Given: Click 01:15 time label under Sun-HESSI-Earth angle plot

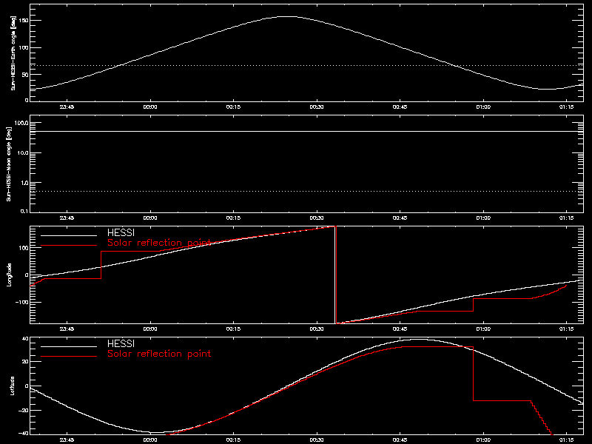Looking at the screenshot, I should tap(566, 107).
